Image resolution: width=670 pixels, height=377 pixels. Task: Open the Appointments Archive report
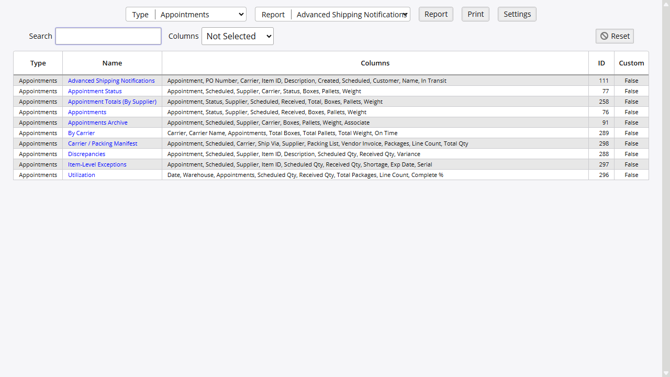point(98,123)
